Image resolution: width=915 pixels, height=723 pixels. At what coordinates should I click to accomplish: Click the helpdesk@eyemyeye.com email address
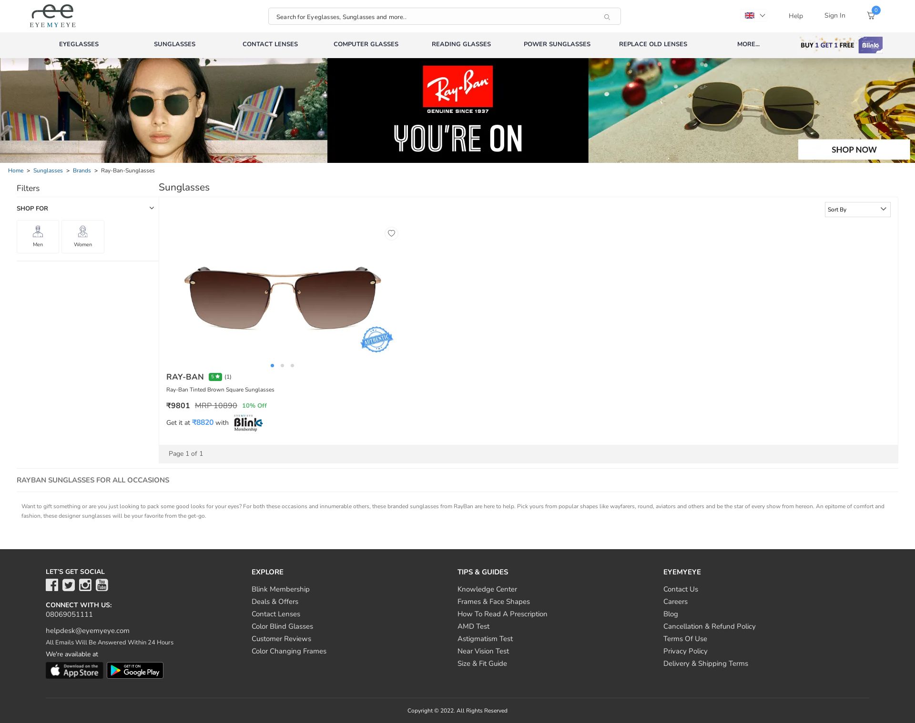(88, 631)
